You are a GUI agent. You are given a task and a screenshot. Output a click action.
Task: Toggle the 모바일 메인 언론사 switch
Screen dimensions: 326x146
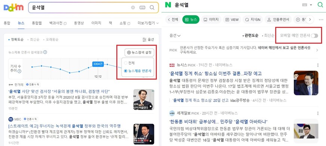(314, 36)
